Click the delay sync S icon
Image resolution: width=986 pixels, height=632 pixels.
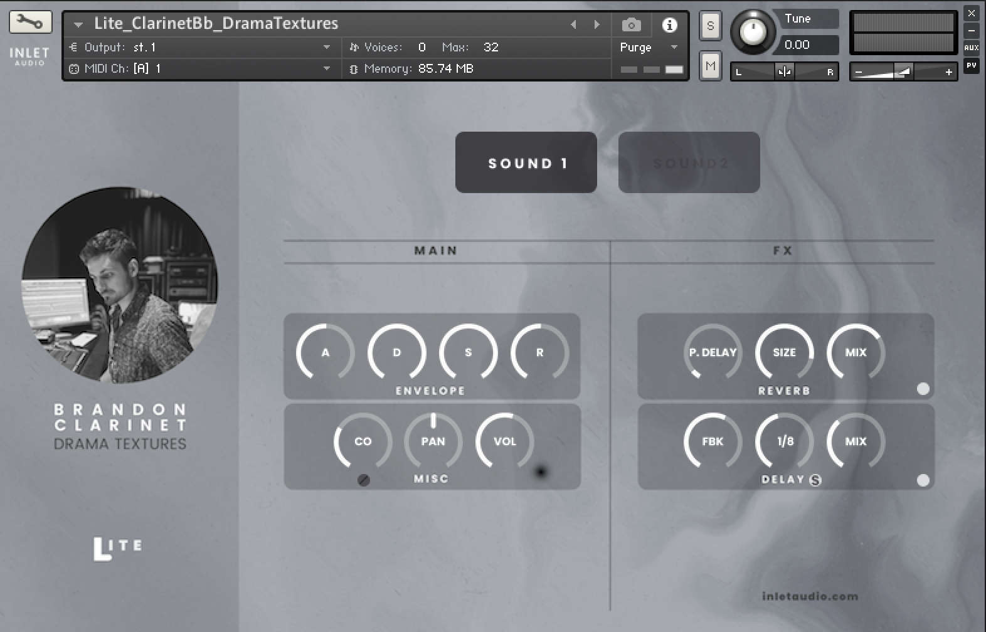[815, 480]
